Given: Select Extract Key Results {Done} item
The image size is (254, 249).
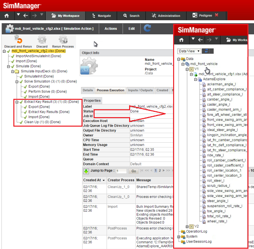Looking at the screenshot, I should (x=49, y=112).
